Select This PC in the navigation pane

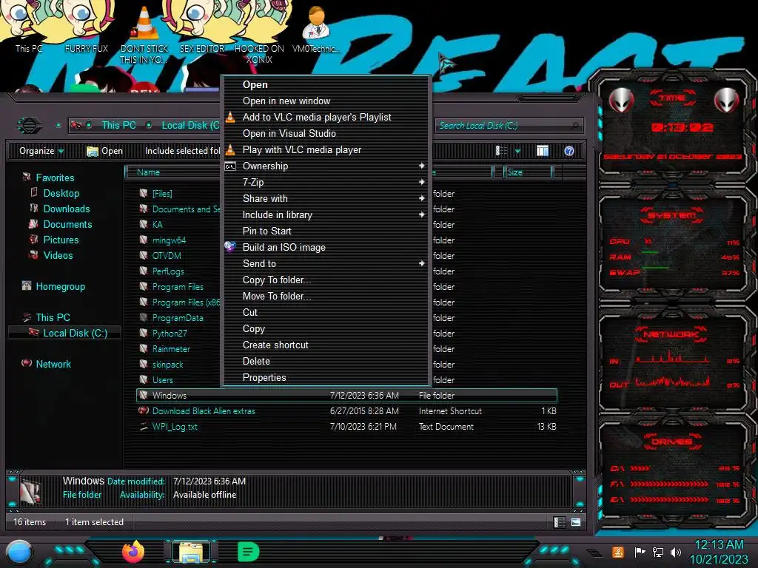tap(53, 317)
